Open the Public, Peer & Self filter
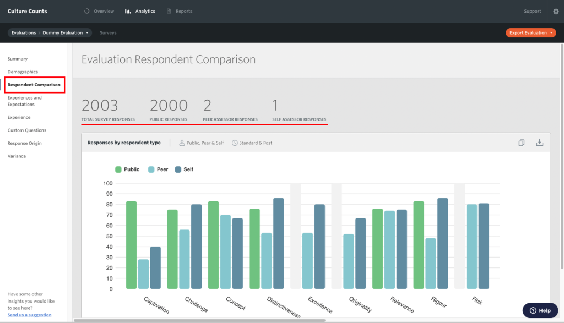564x323 pixels. [x=201, y=143]
